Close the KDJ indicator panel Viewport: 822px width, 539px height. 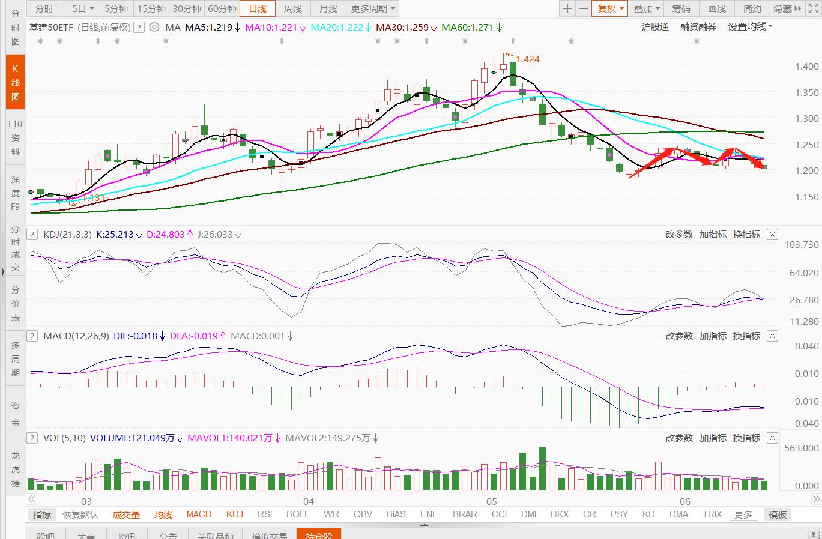(773, 235)
